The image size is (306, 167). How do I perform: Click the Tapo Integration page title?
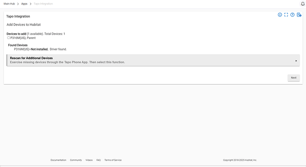tap(18, 16)
